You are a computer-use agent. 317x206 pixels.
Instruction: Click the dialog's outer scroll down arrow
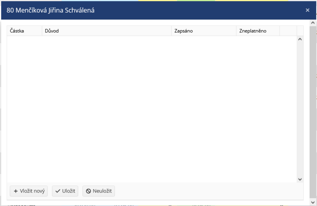[313, 202]
